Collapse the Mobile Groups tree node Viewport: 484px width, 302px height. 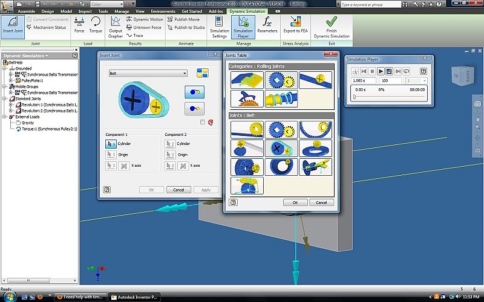(x=4, y=86)
